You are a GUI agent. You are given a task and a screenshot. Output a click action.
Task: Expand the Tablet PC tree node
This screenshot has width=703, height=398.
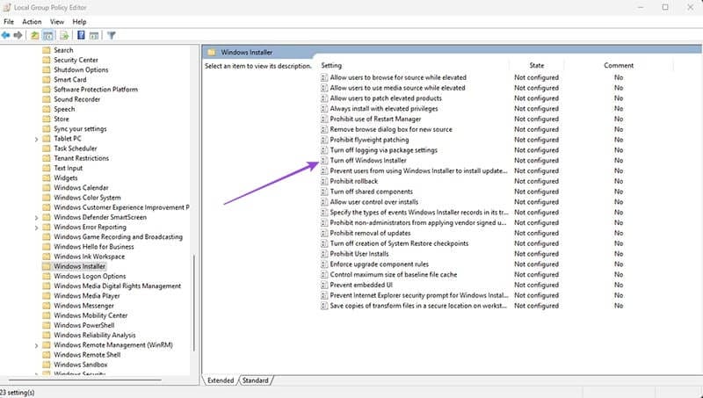click(36, 139)
